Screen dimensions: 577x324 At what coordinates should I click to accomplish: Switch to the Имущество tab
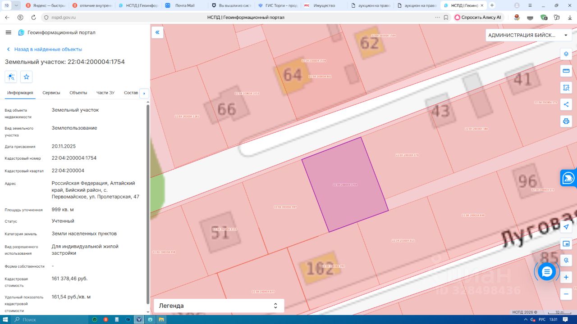[324, 5]
